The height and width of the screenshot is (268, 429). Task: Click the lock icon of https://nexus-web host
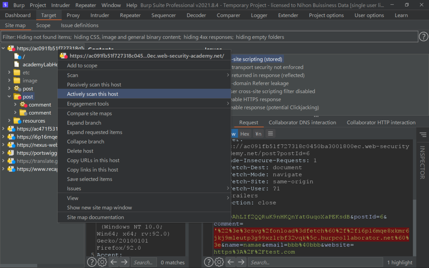tap(11, 145)
